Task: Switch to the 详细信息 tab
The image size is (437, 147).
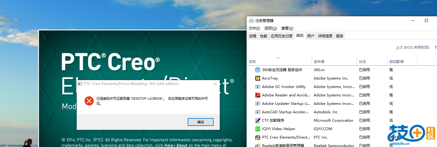Action: coord(325,36)
